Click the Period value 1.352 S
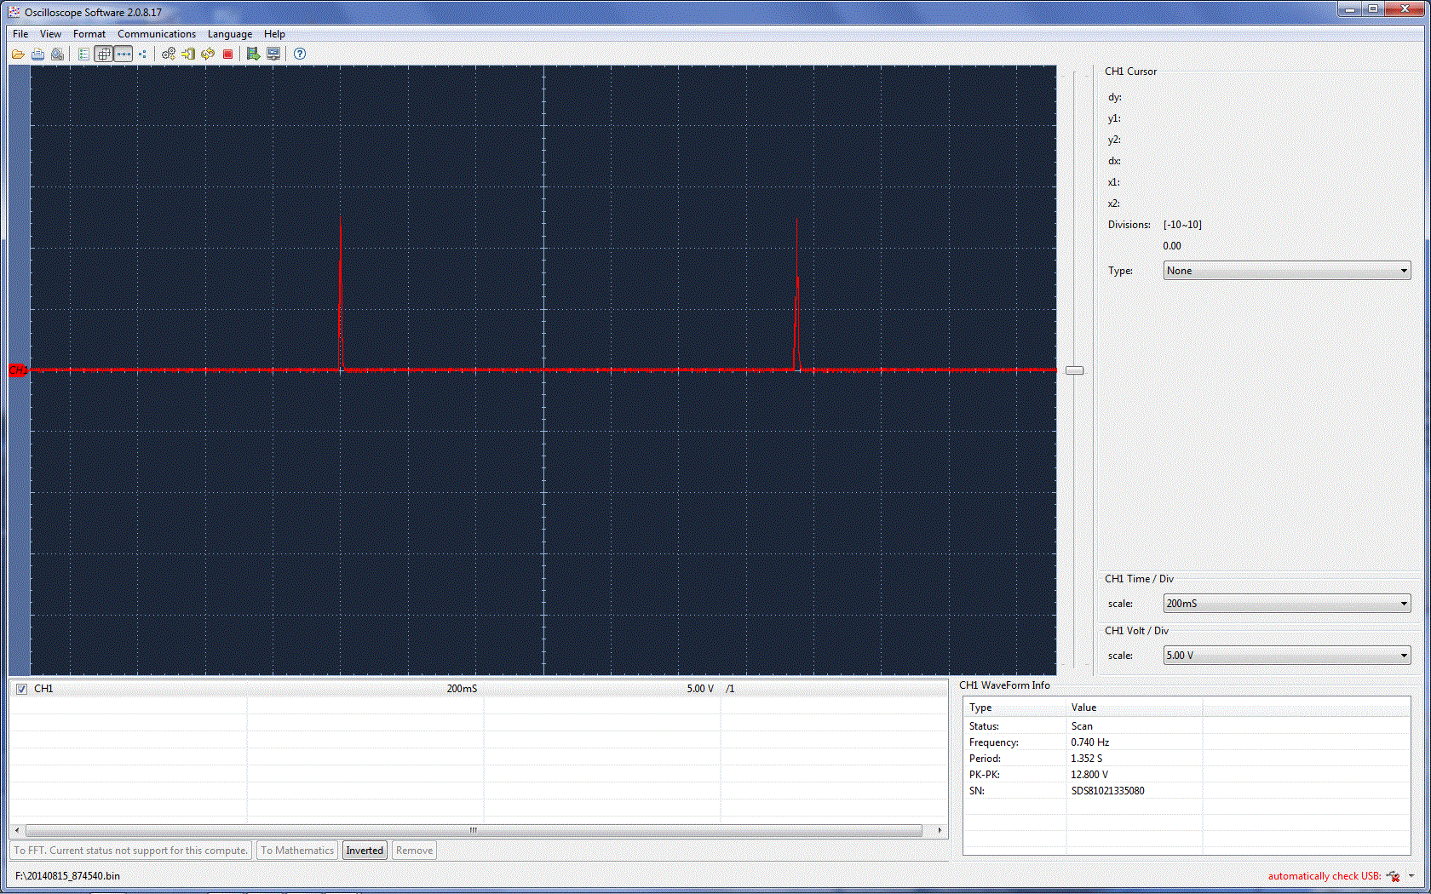 (x=1087, y=759)
